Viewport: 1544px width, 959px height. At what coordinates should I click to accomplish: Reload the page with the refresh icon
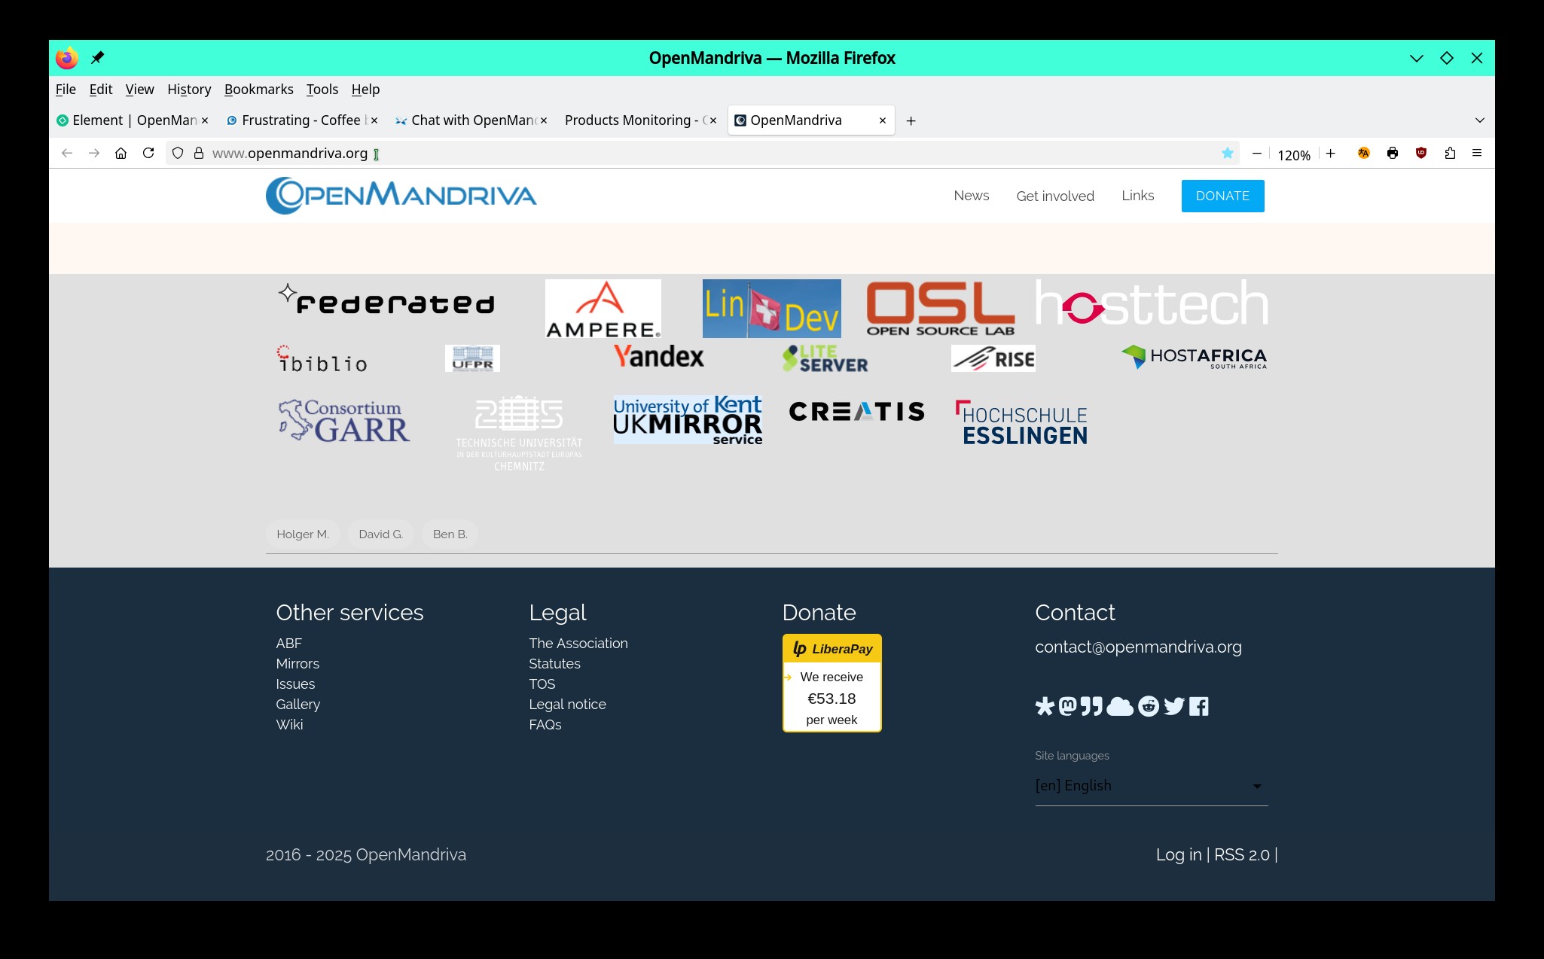(148, 154)
